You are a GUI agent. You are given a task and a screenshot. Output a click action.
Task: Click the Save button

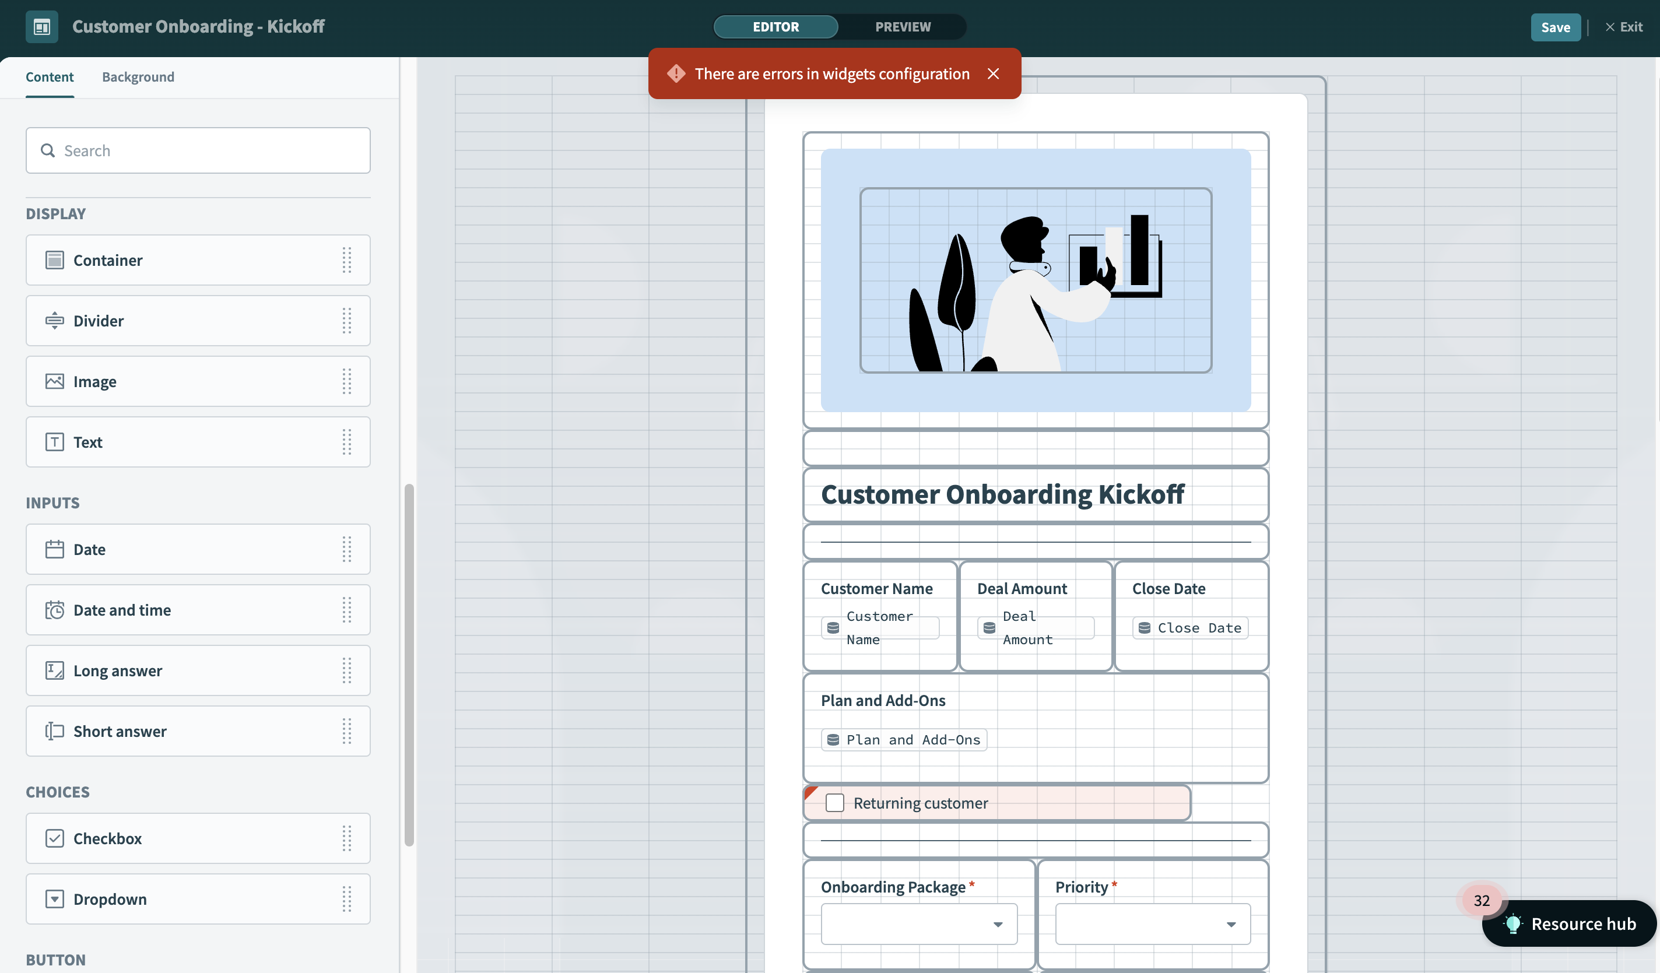pyautogui.click(x=1554, y=27)
